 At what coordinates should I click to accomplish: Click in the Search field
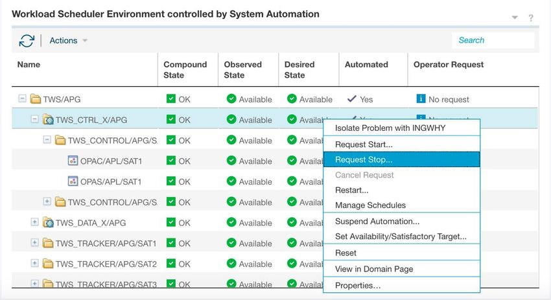[x=493, y=40]
